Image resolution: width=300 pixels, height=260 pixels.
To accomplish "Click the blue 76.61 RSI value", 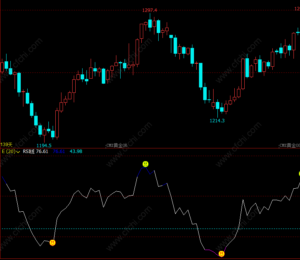I will (x=59, y=151).
